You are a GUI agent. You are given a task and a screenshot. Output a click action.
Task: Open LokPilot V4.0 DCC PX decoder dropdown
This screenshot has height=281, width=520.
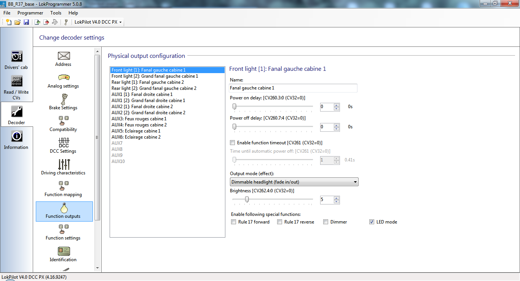(x=98, y=22)
